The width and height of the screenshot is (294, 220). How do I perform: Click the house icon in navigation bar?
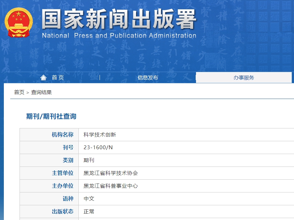[44, 77]
